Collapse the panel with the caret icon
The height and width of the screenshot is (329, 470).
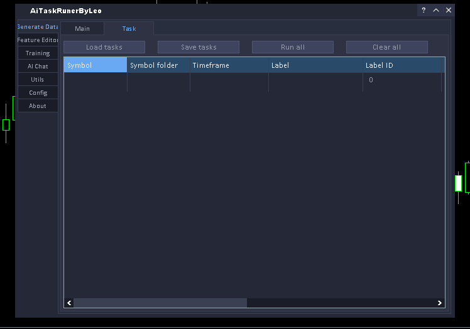coord(436,10)
